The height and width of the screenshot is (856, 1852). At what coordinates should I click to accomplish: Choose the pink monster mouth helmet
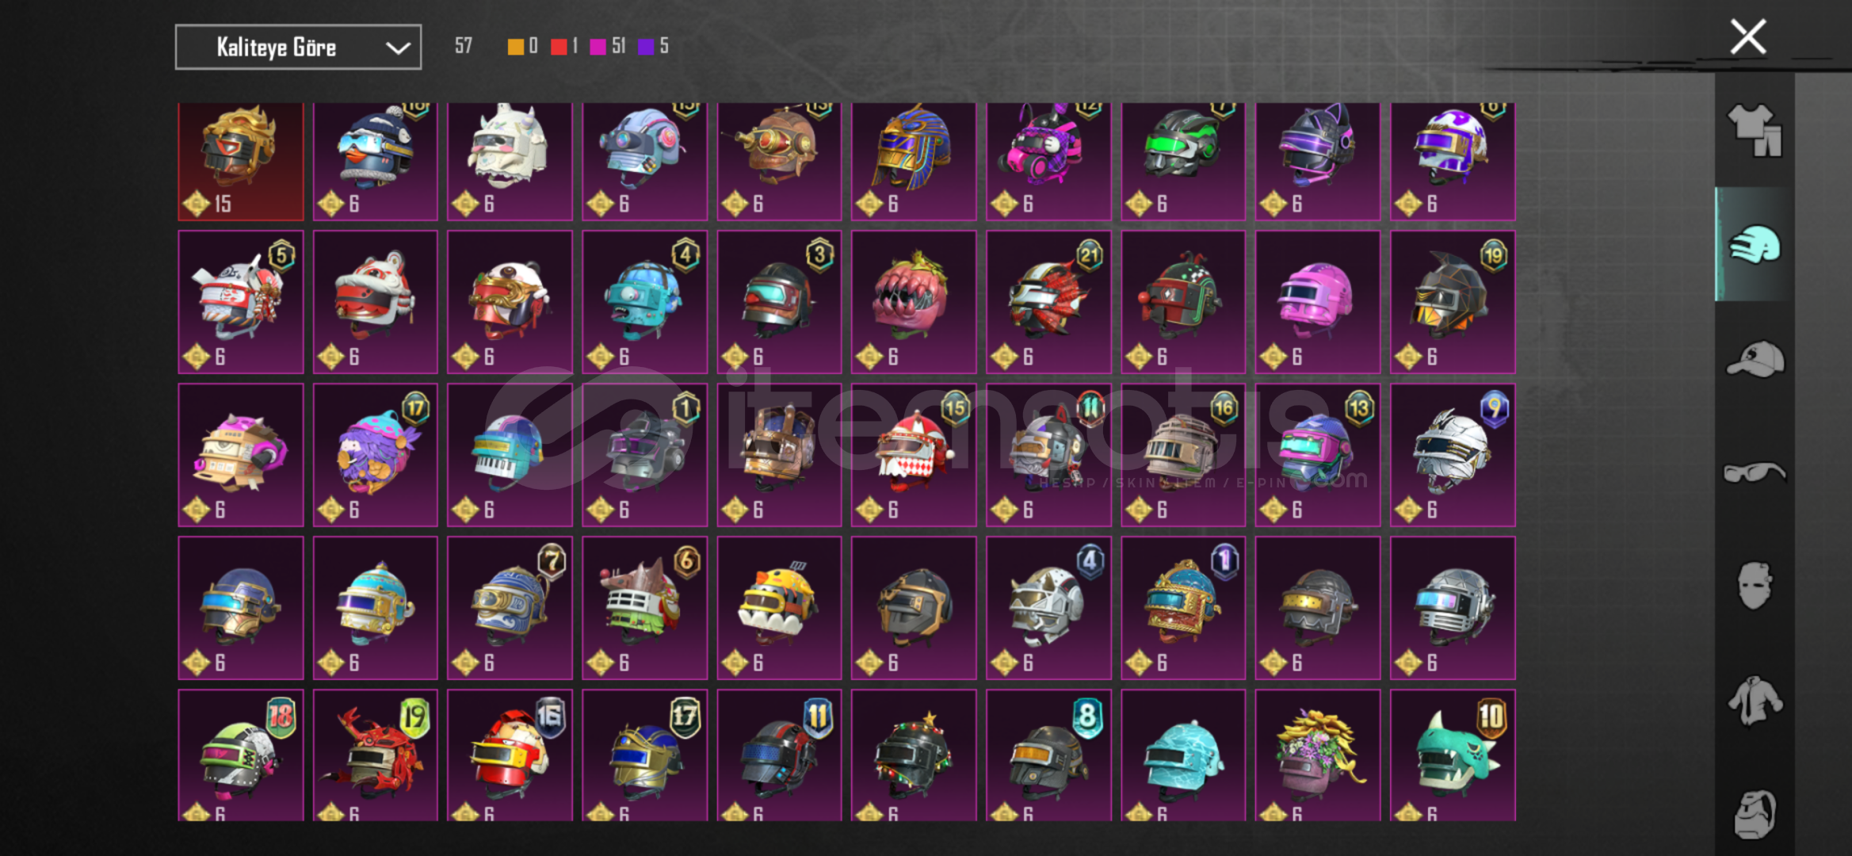(914, 302)
